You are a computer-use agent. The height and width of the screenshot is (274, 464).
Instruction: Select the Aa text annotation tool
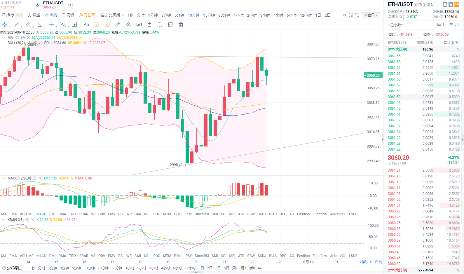click(x=86, y=25)
